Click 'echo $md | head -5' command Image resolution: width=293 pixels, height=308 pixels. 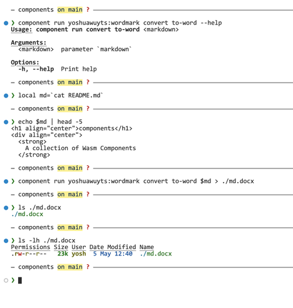click(x=50, y=121)
